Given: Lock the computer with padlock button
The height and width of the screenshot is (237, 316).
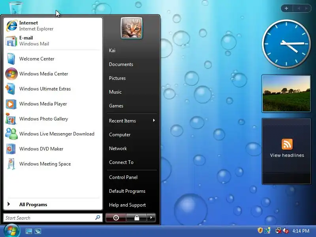Looking at the screenshot, I should (x=137, y=218).
